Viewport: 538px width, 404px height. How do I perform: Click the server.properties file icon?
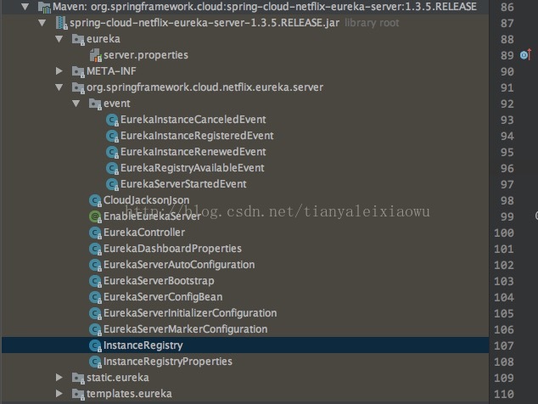click(95, 55)
